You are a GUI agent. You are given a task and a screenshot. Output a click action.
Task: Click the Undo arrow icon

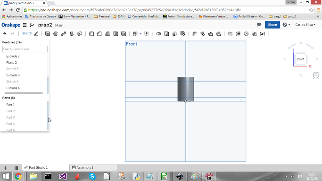click(x=5, y=33)
